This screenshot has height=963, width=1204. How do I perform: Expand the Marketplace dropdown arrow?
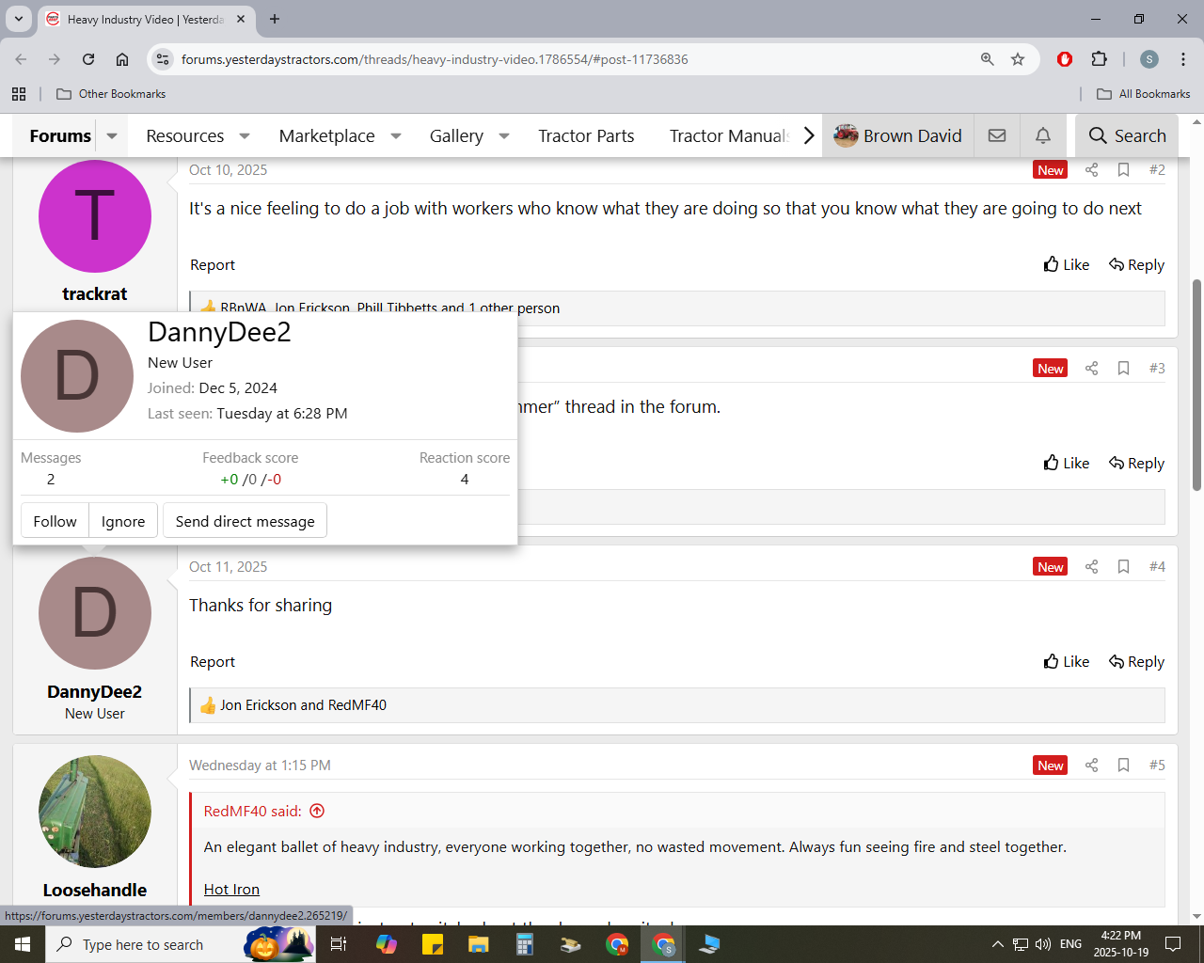coord(396,136)
